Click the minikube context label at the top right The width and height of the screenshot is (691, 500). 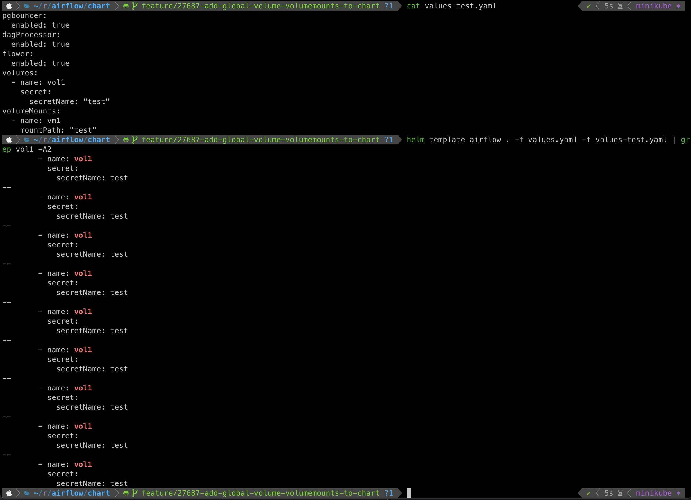[654, 6]
